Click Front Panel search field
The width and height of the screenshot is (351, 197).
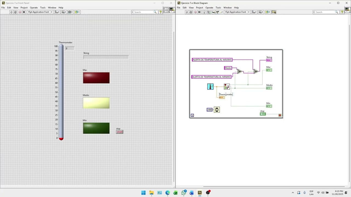(x=144, y=12)
